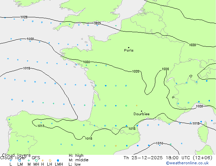Click the 'M: middle' legend text
216x166 pixels.
pyautogui.click(x=79, y=160)
